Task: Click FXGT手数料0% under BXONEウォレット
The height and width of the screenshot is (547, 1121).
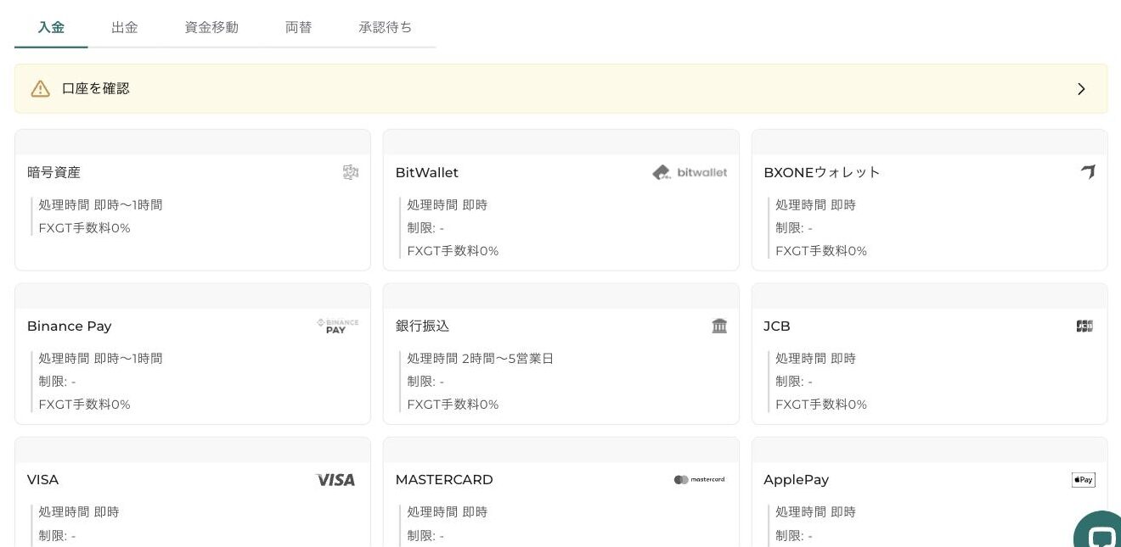Action: pyautogui.click(x=821, y=251)
